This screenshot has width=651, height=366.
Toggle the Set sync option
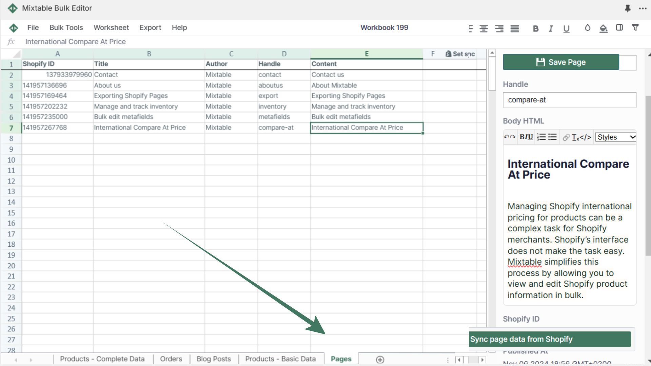(x=460, y=54)
